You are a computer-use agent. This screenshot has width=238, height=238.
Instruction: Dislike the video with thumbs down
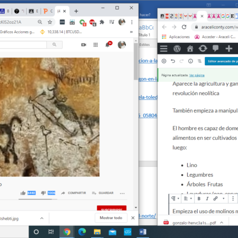43,193
